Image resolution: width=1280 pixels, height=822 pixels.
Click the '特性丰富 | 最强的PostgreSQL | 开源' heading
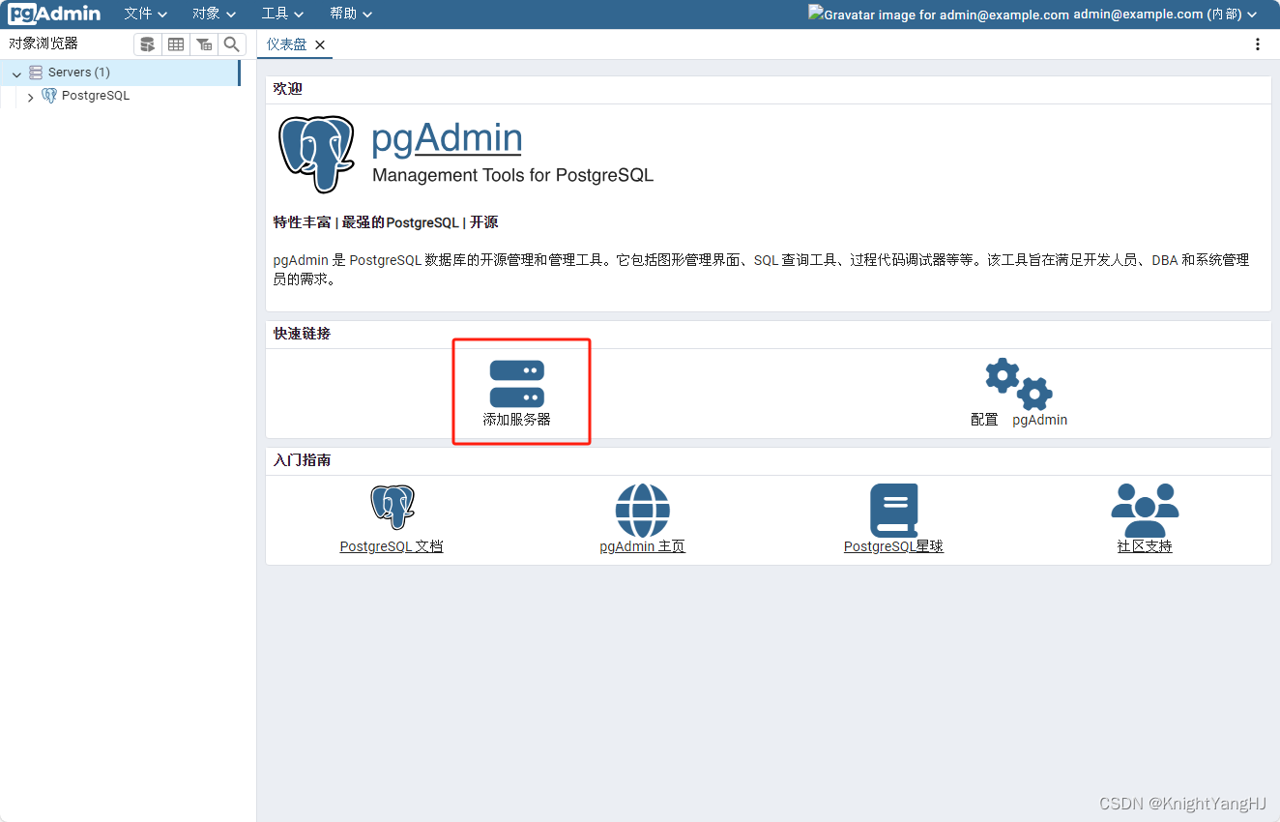tap(386, 222)
